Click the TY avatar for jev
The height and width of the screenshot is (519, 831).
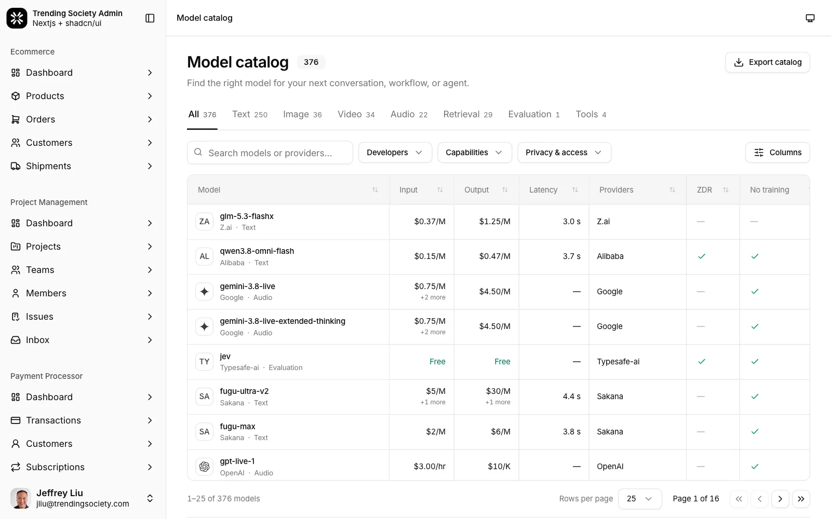tap(204, 362)
